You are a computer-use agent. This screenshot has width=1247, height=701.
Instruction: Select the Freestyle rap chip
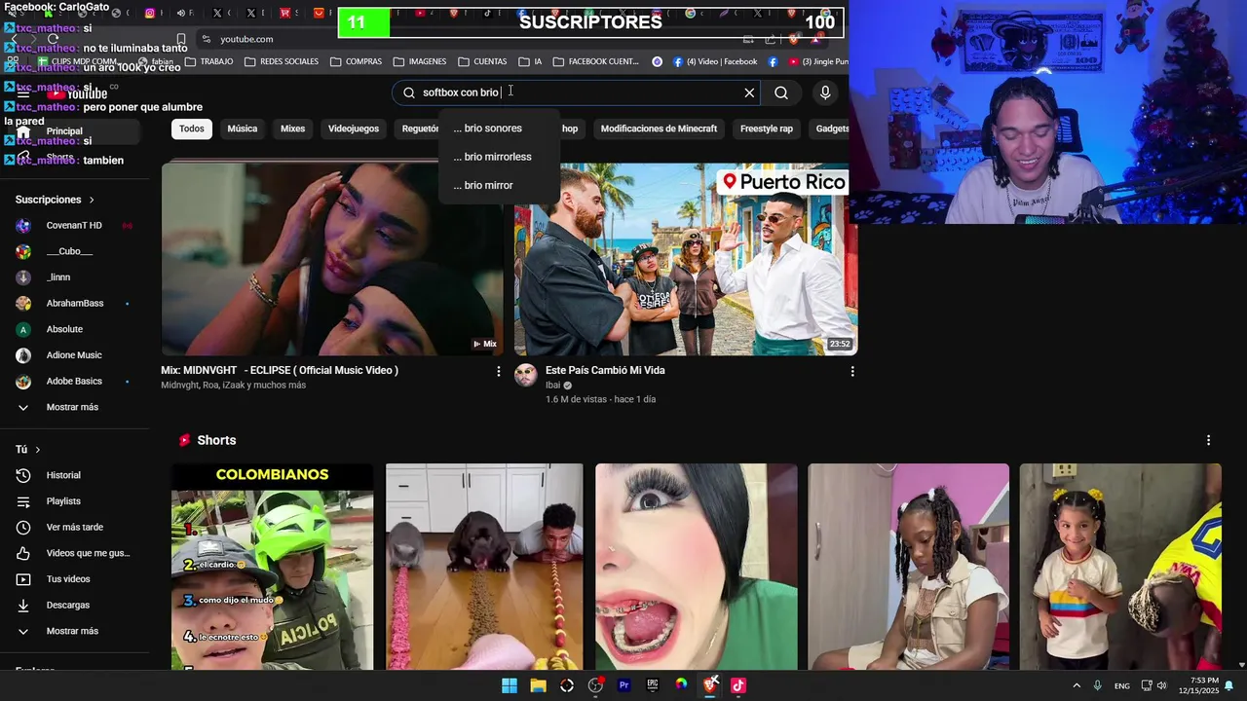coord(767,129)
